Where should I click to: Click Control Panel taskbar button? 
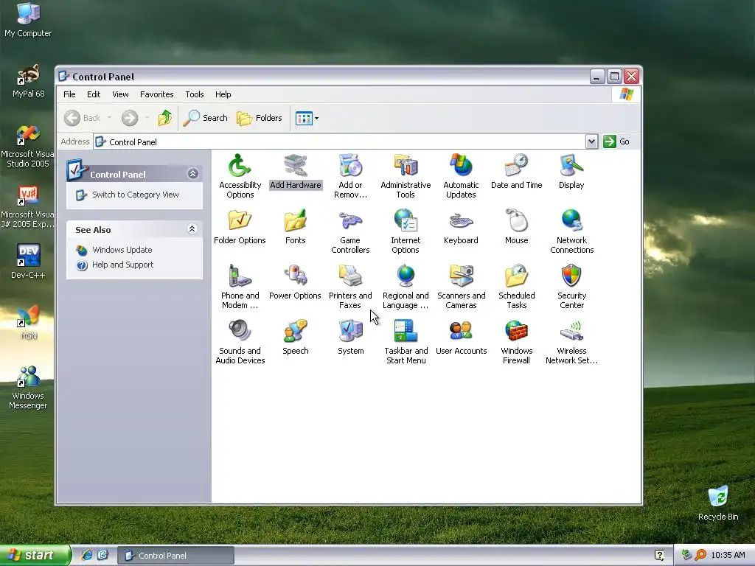point(175,556)
